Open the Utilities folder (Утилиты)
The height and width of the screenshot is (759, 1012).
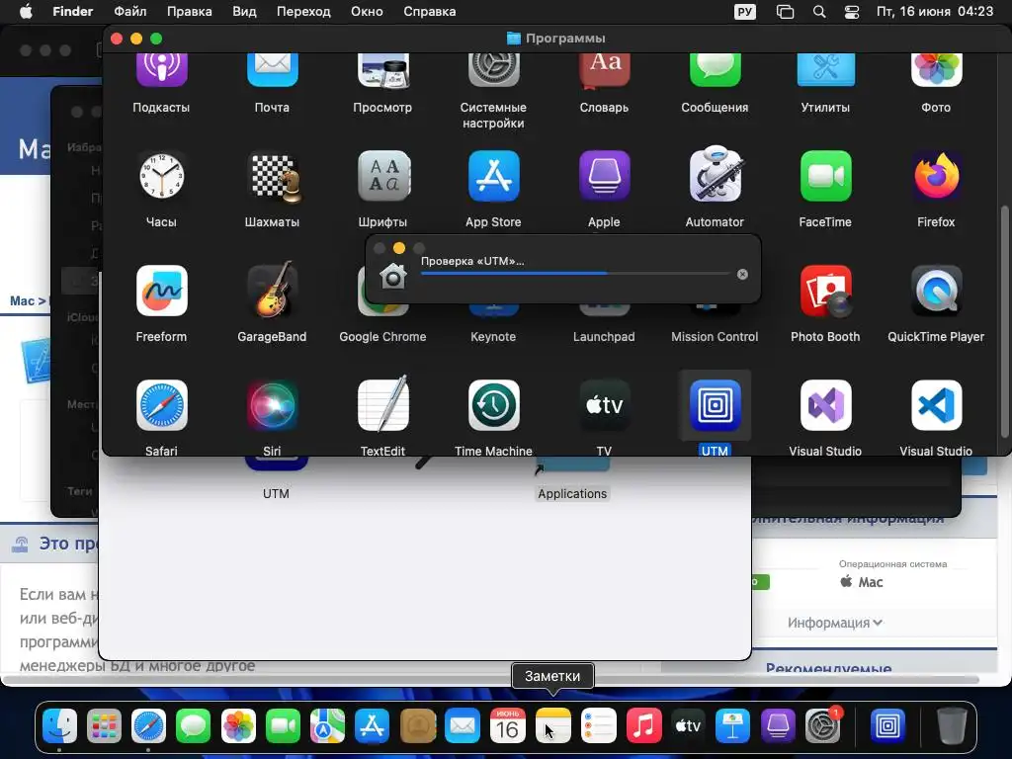tap(825, 70)
